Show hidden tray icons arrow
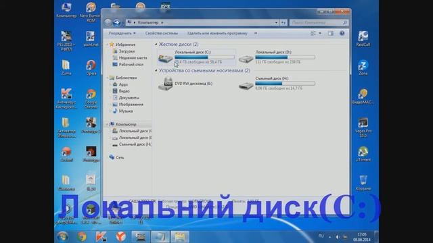The image size is (433, 243). coord(329,237)
